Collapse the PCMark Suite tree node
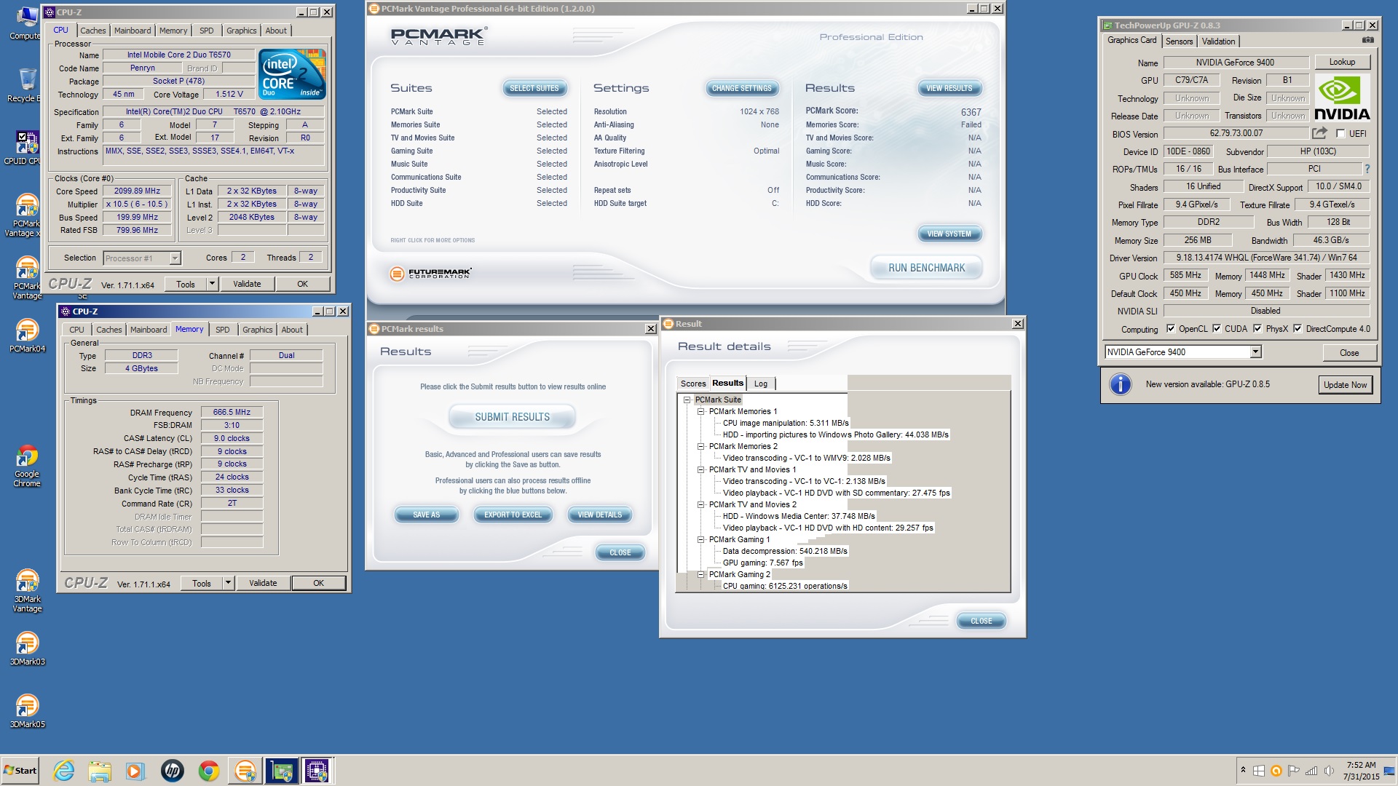This screenshot has height=786, width=1398. coord(687,400)
